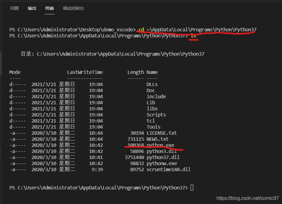Click the Doc directory name
The height and width of the screenshot is (204, 282).
(x=150, y=91)
